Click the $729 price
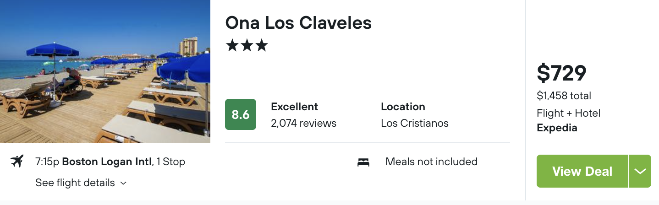 pyautogui.click(x=562, y=73)
